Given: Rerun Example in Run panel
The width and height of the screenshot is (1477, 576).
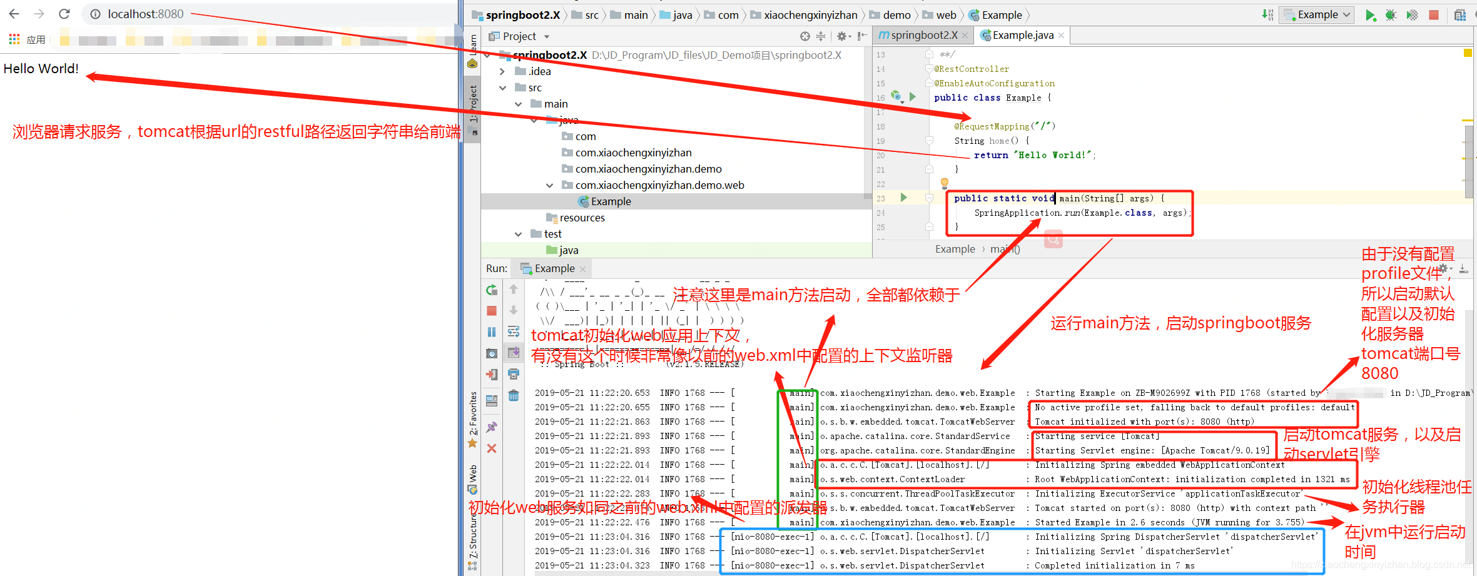Looking at the screenshot, I should point(492,290).
